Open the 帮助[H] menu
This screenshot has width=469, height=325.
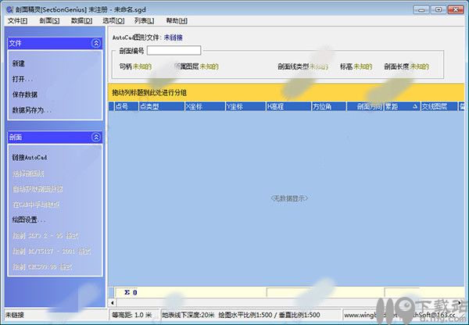pyautogui.click(x=177, y=20)
